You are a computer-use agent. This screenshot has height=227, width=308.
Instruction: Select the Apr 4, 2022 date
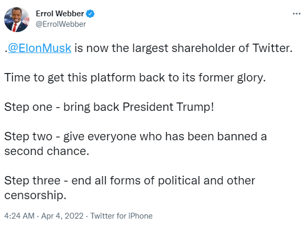[x=62, y=216]
